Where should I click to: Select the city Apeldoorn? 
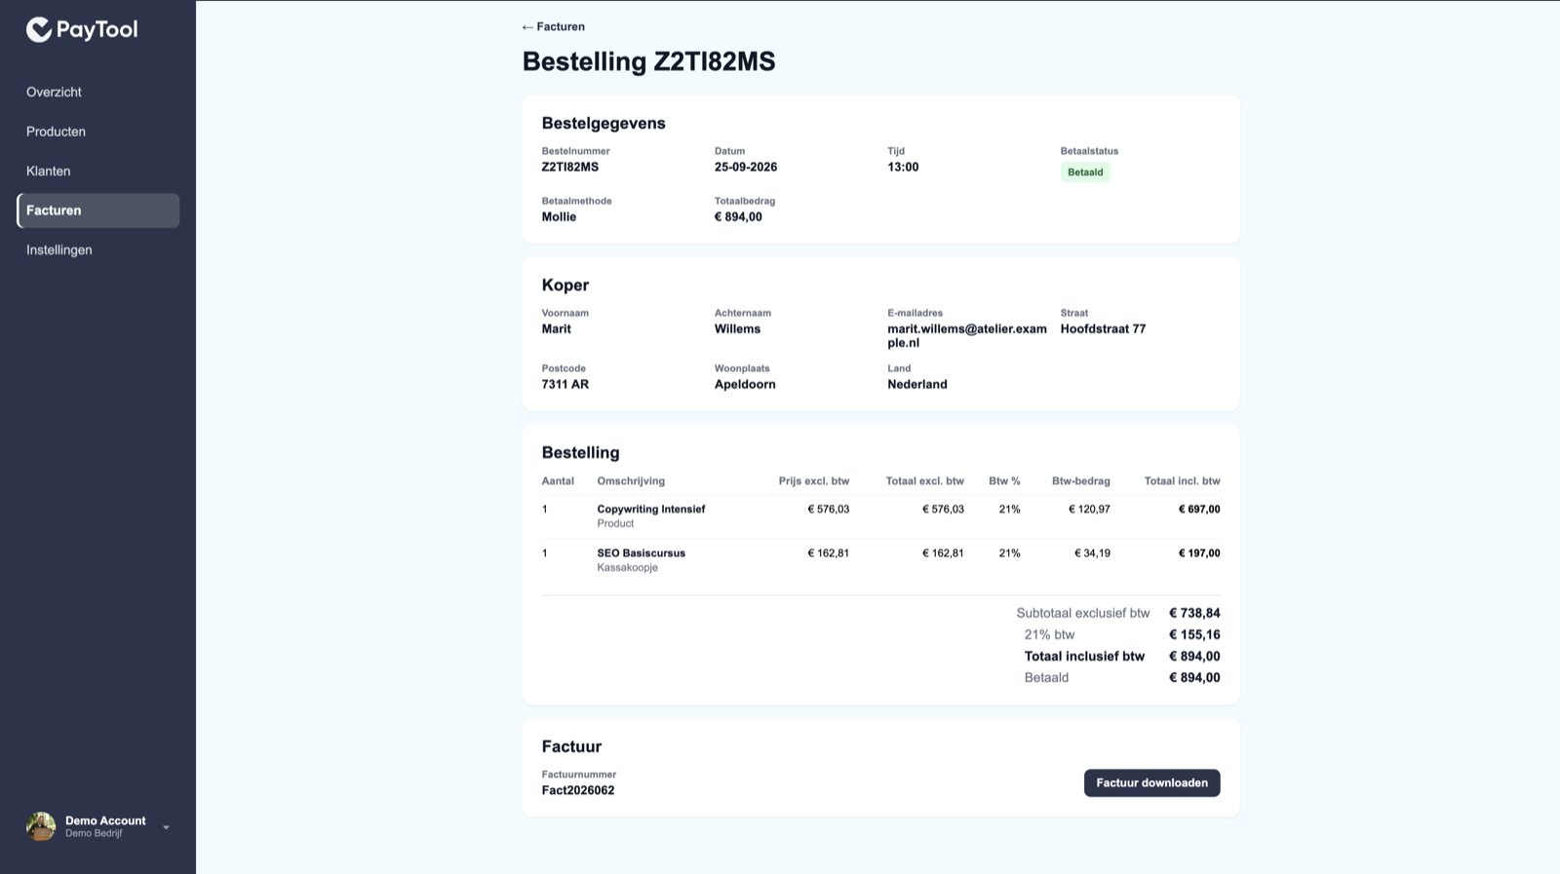(745, 384)
